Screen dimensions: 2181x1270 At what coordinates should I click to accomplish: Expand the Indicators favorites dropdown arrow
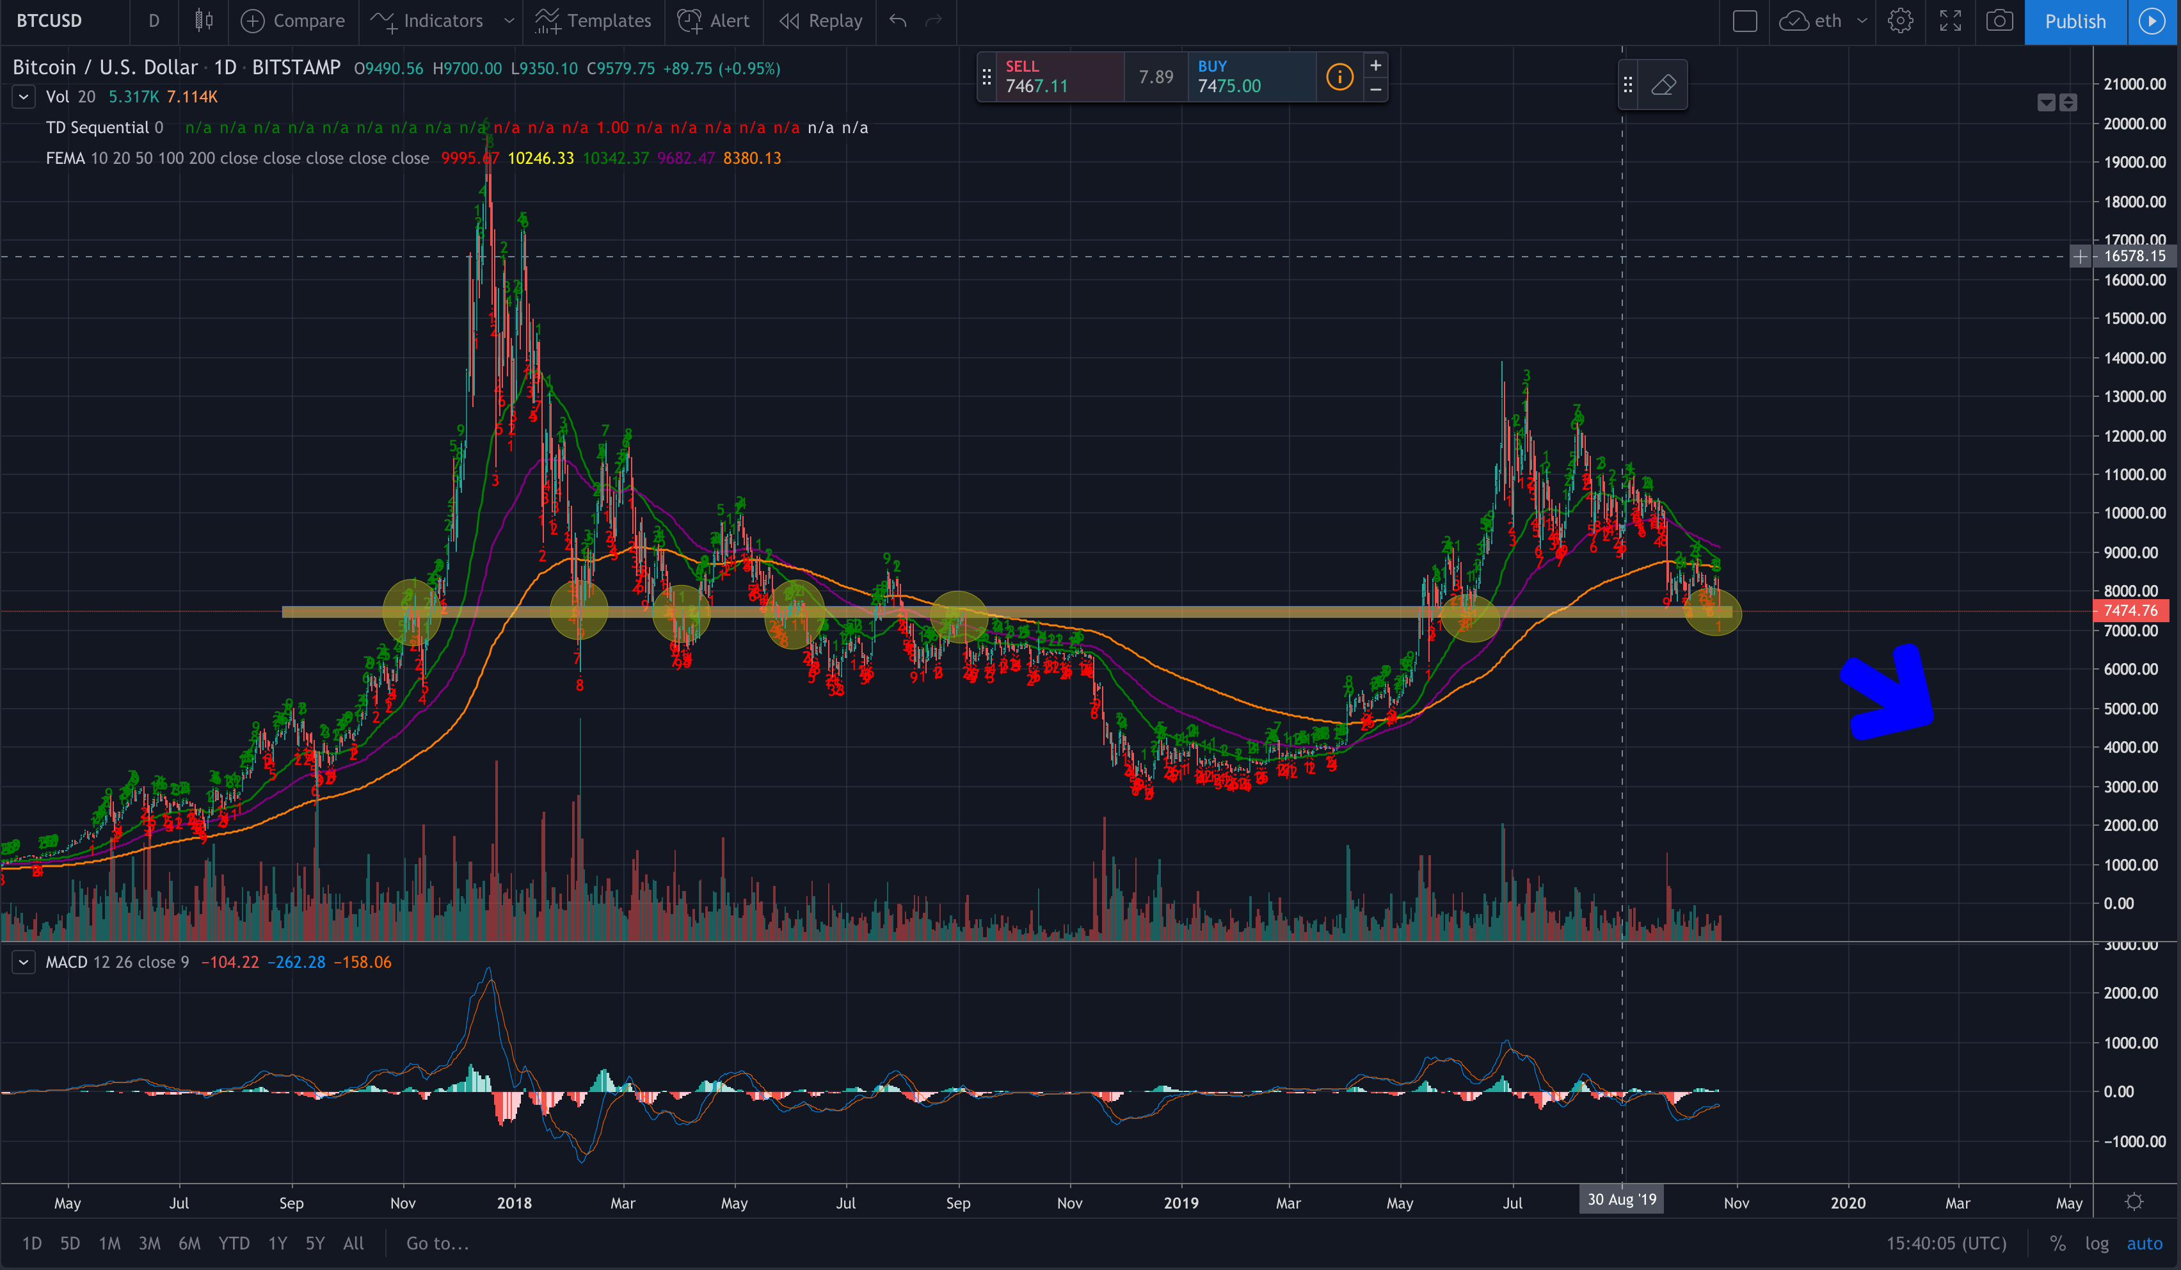pos(509,20)
